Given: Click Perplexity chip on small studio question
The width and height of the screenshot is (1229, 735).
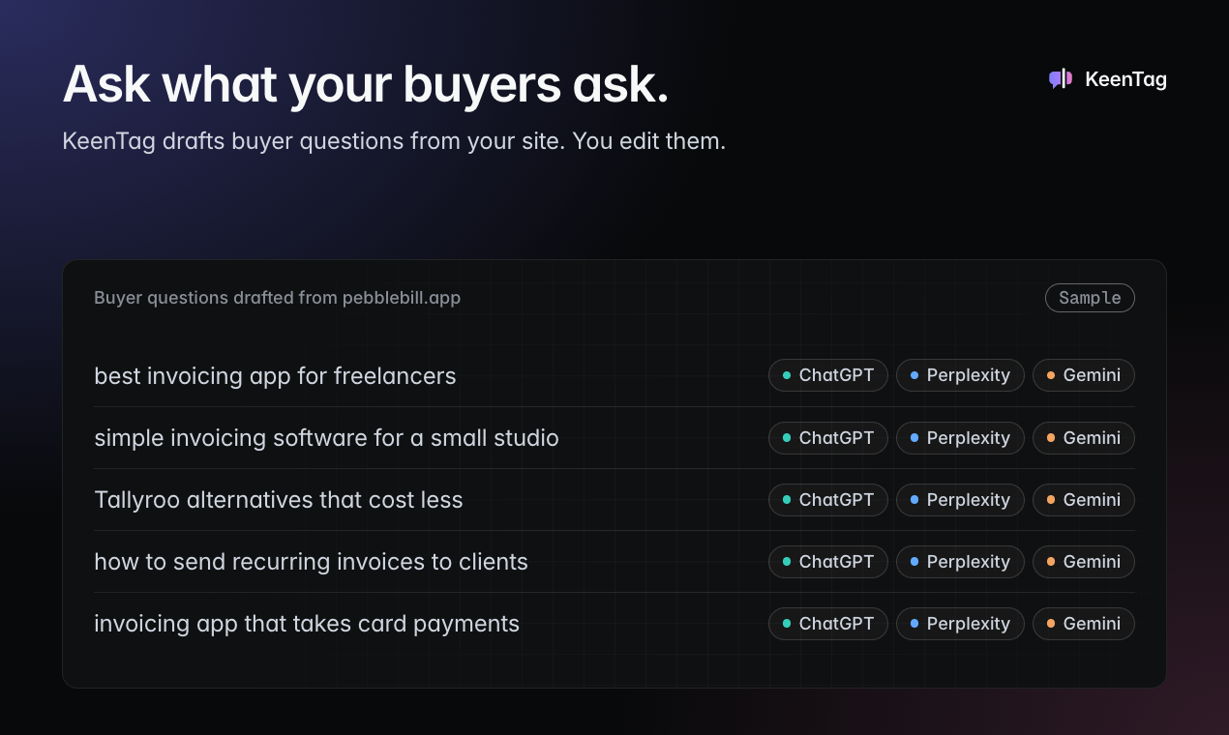Looking at the screenshot, I should [x=960, y=437].
